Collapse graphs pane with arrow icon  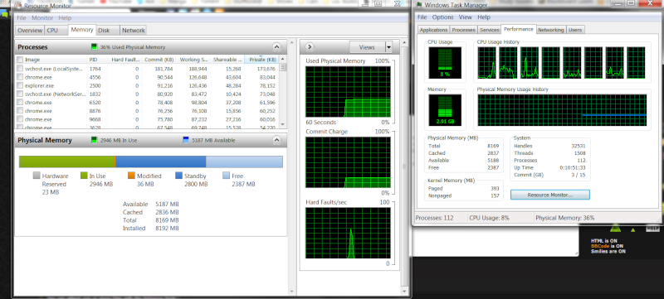click(x=309, y=47)
